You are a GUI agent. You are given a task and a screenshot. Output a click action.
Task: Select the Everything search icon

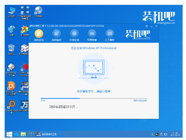click(x=11, y=107)
